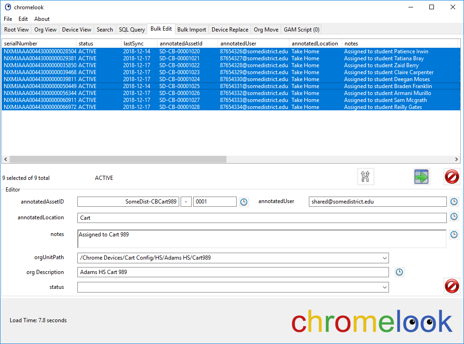Switch to the GAM Script (0) tab
464x344 pixels.
301,30
